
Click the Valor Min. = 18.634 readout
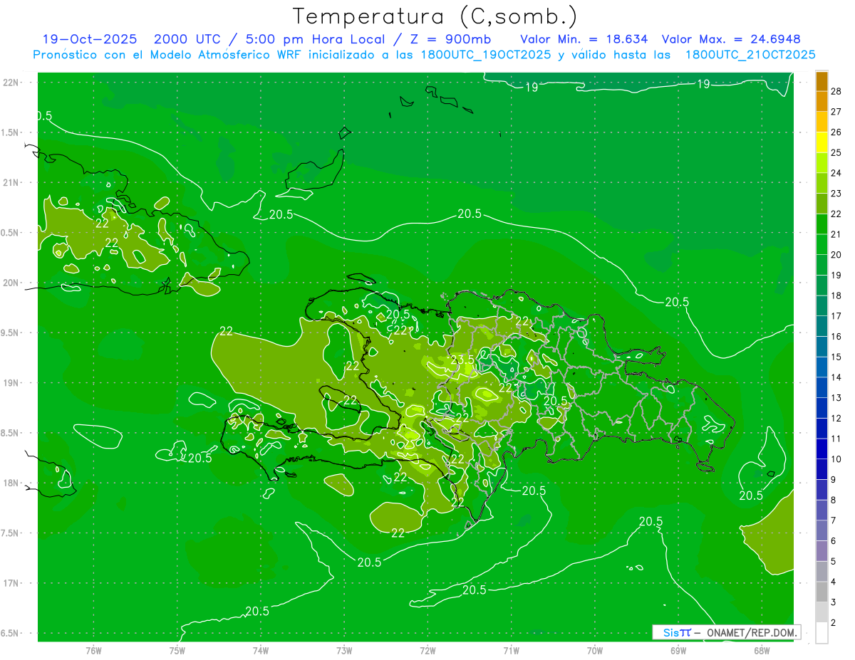584,39
